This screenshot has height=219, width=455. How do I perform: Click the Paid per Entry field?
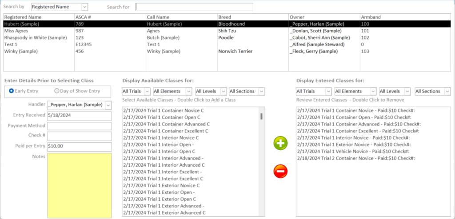[x=79, y=147]
